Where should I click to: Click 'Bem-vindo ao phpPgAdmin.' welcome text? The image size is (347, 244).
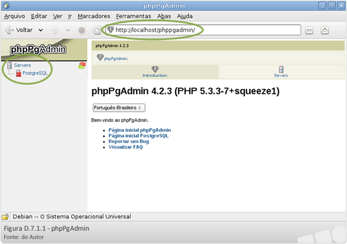coord(120,120)
